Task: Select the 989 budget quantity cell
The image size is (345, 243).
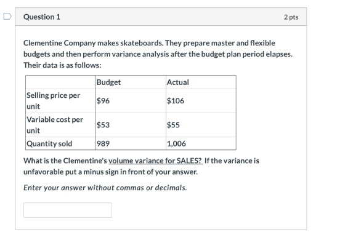Action: point(131,144)
